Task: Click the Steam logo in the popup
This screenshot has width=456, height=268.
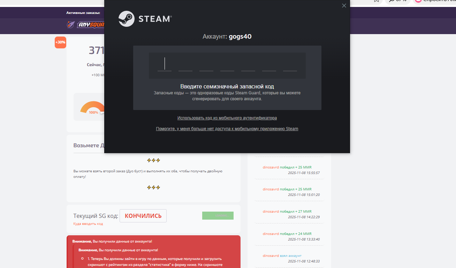Action: point(145,19)
